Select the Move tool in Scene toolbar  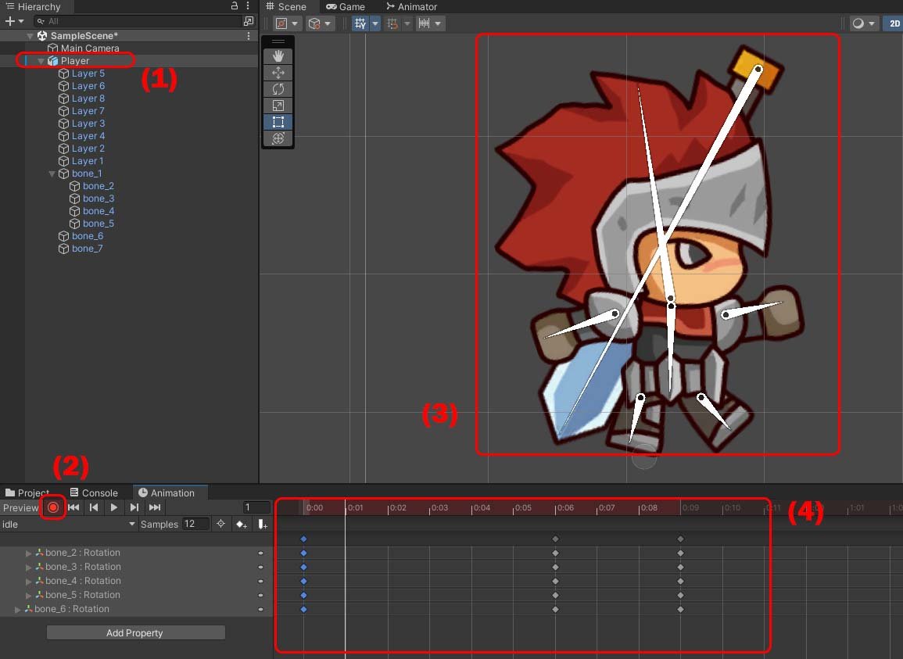[x=278, y=73]
